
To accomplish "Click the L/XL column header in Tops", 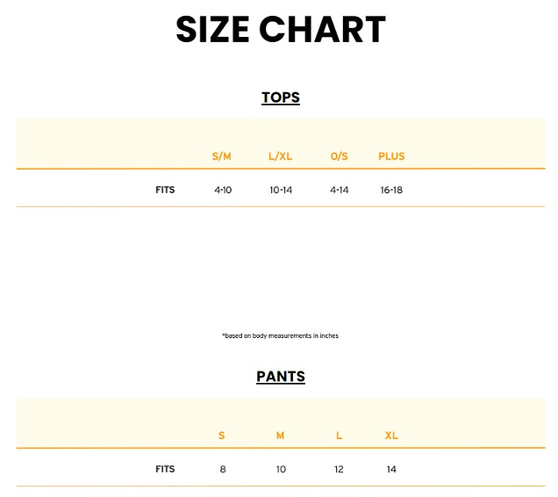I will coord(281,156).
